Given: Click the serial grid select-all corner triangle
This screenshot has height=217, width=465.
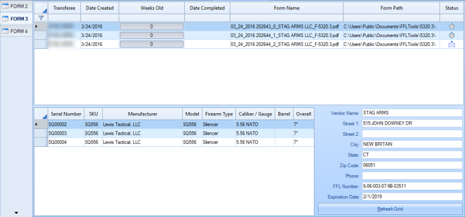Looking at the screenshot, I should tap(45, 117).
